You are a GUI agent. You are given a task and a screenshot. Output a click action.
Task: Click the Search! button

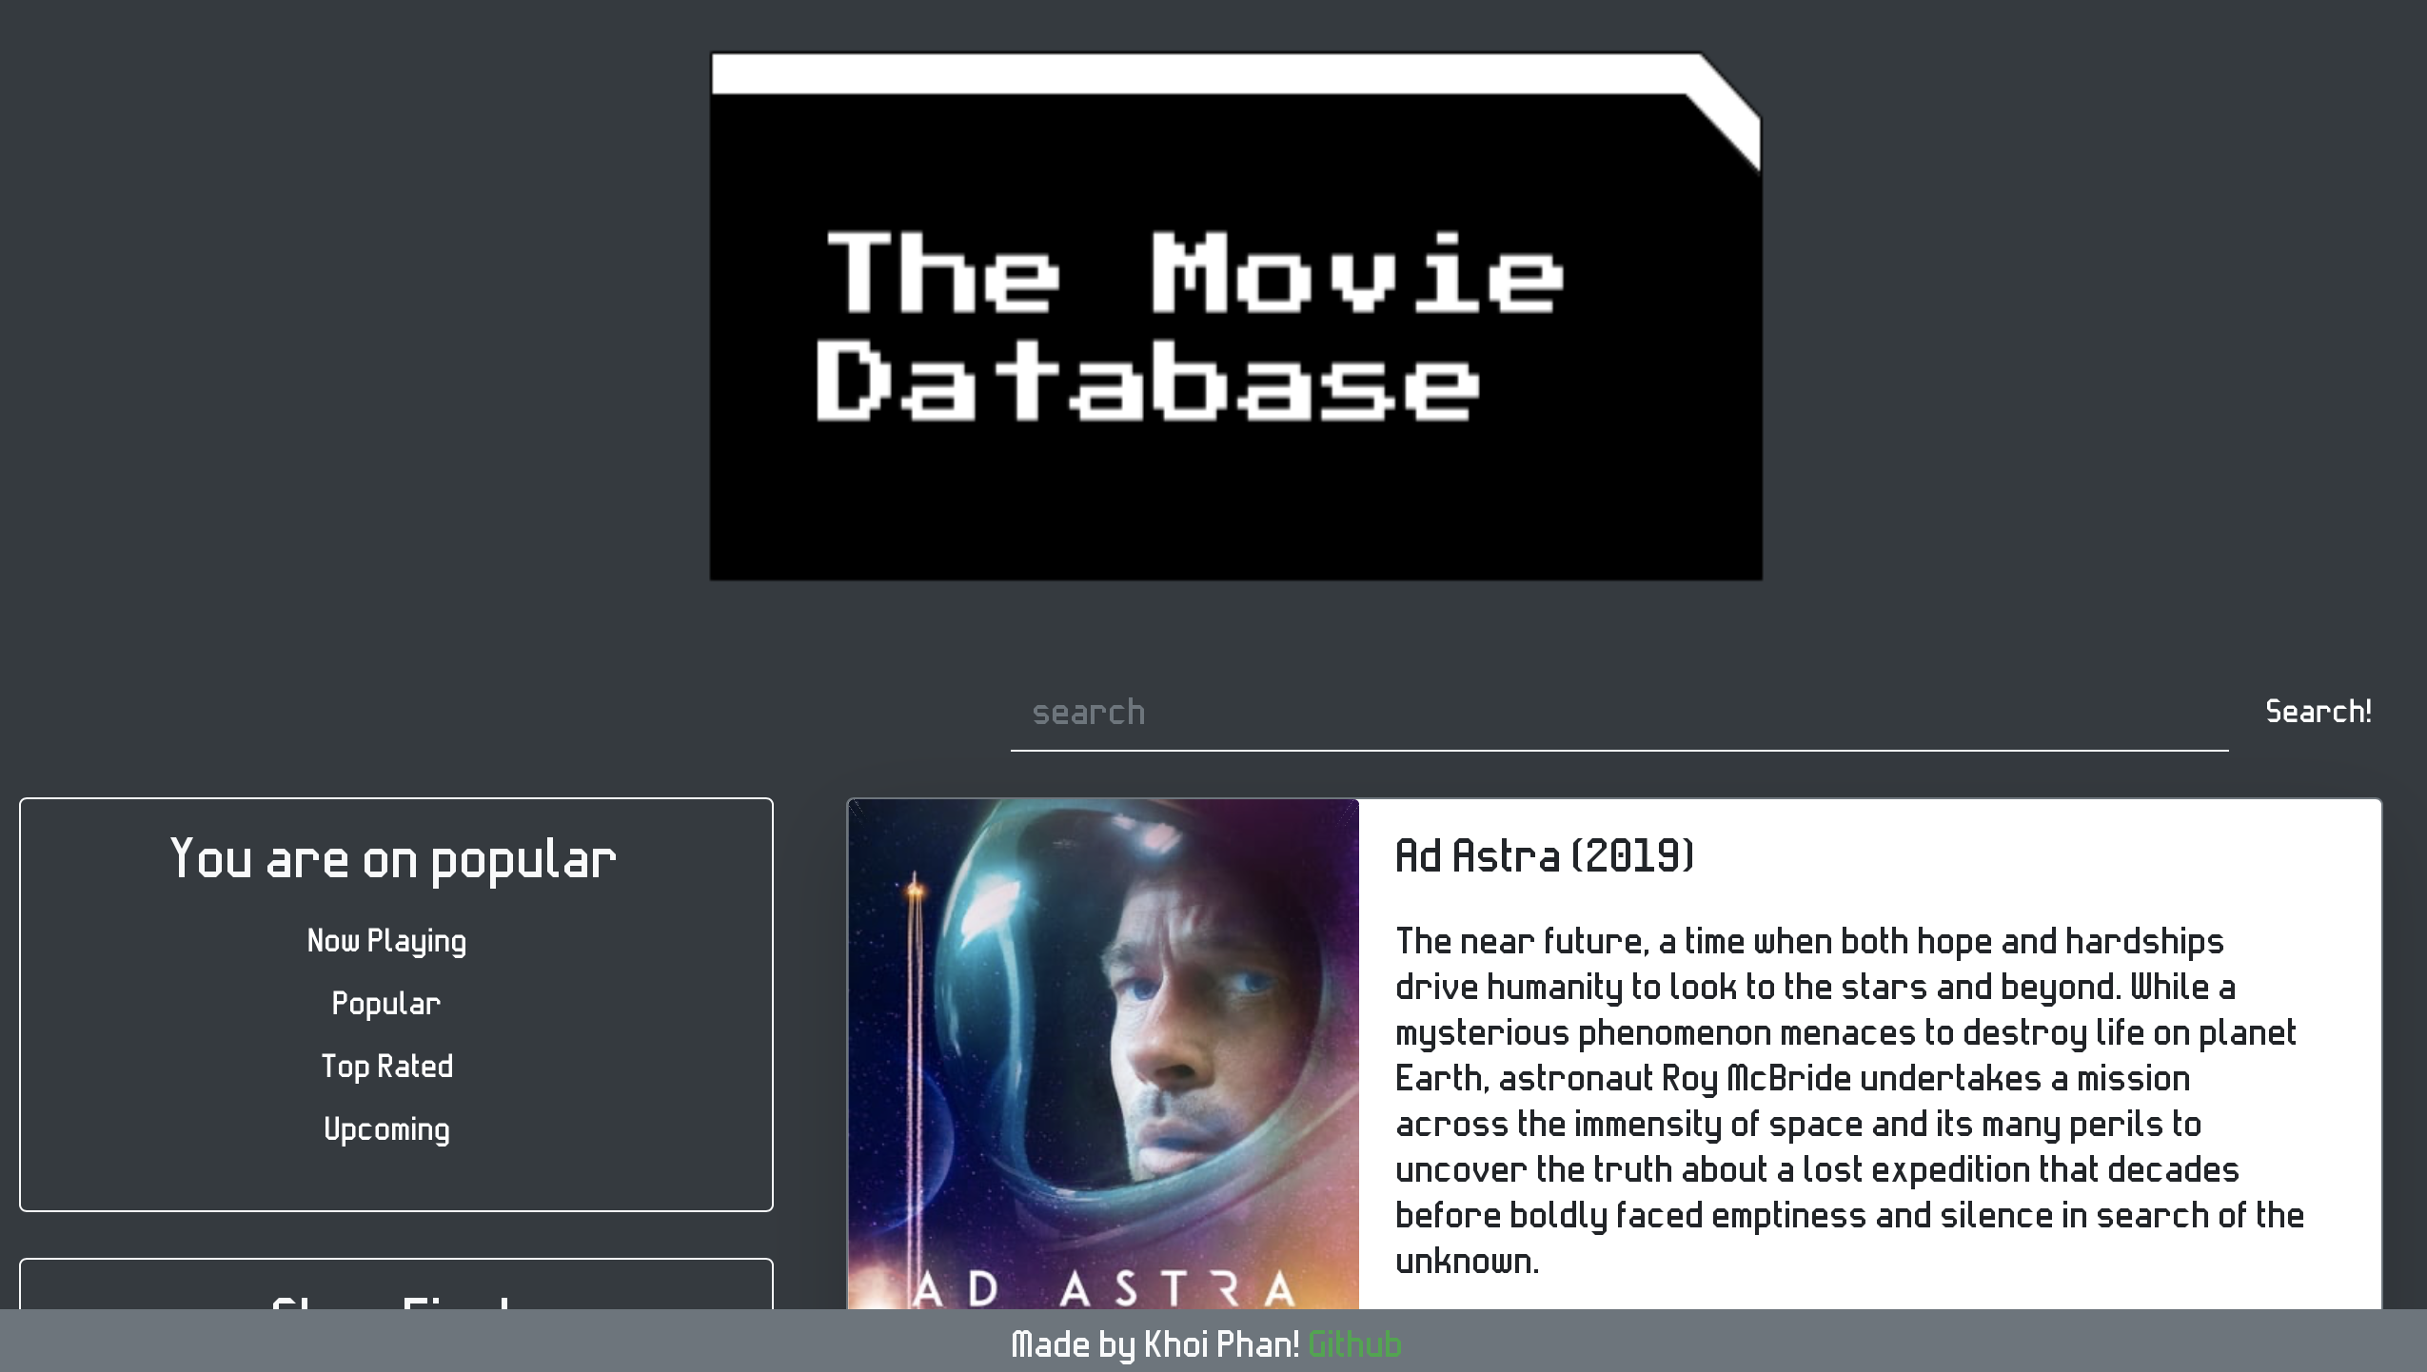[2318, 712]
